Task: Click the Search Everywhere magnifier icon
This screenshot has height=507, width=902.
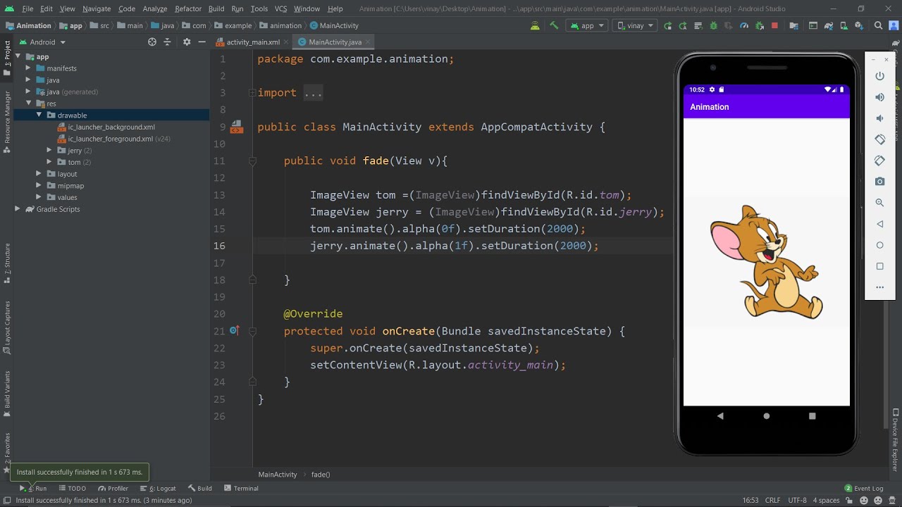Action: point(878,25)
